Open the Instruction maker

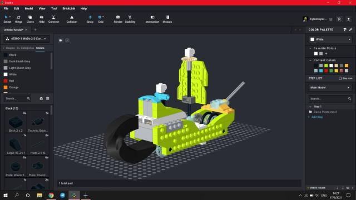click(152, 19)
